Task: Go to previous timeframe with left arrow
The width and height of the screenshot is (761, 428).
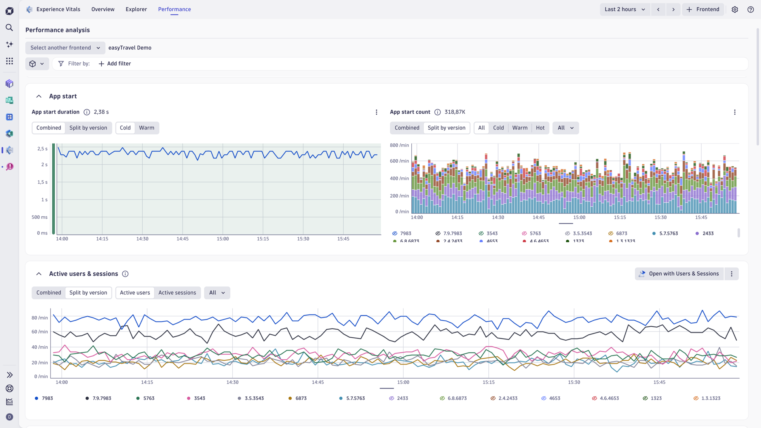Action: point(658,10)
